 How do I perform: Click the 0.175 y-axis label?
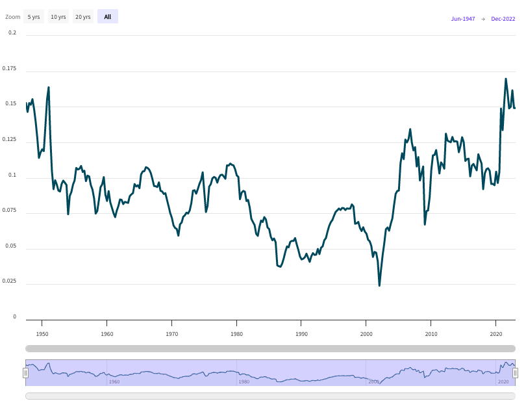pyautogui.click(x=9, y=68)
